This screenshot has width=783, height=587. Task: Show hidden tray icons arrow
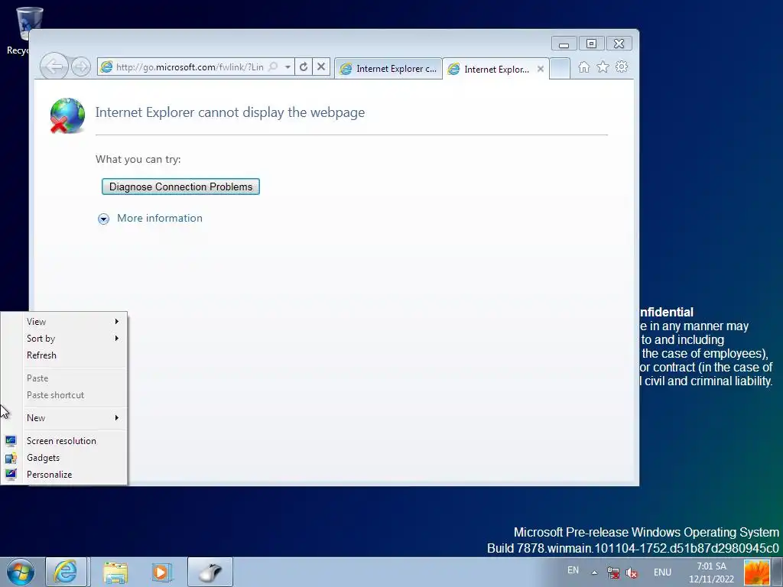click(594, 572)
